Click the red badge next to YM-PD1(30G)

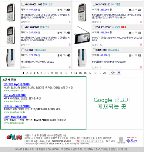(x=123, y=27)
